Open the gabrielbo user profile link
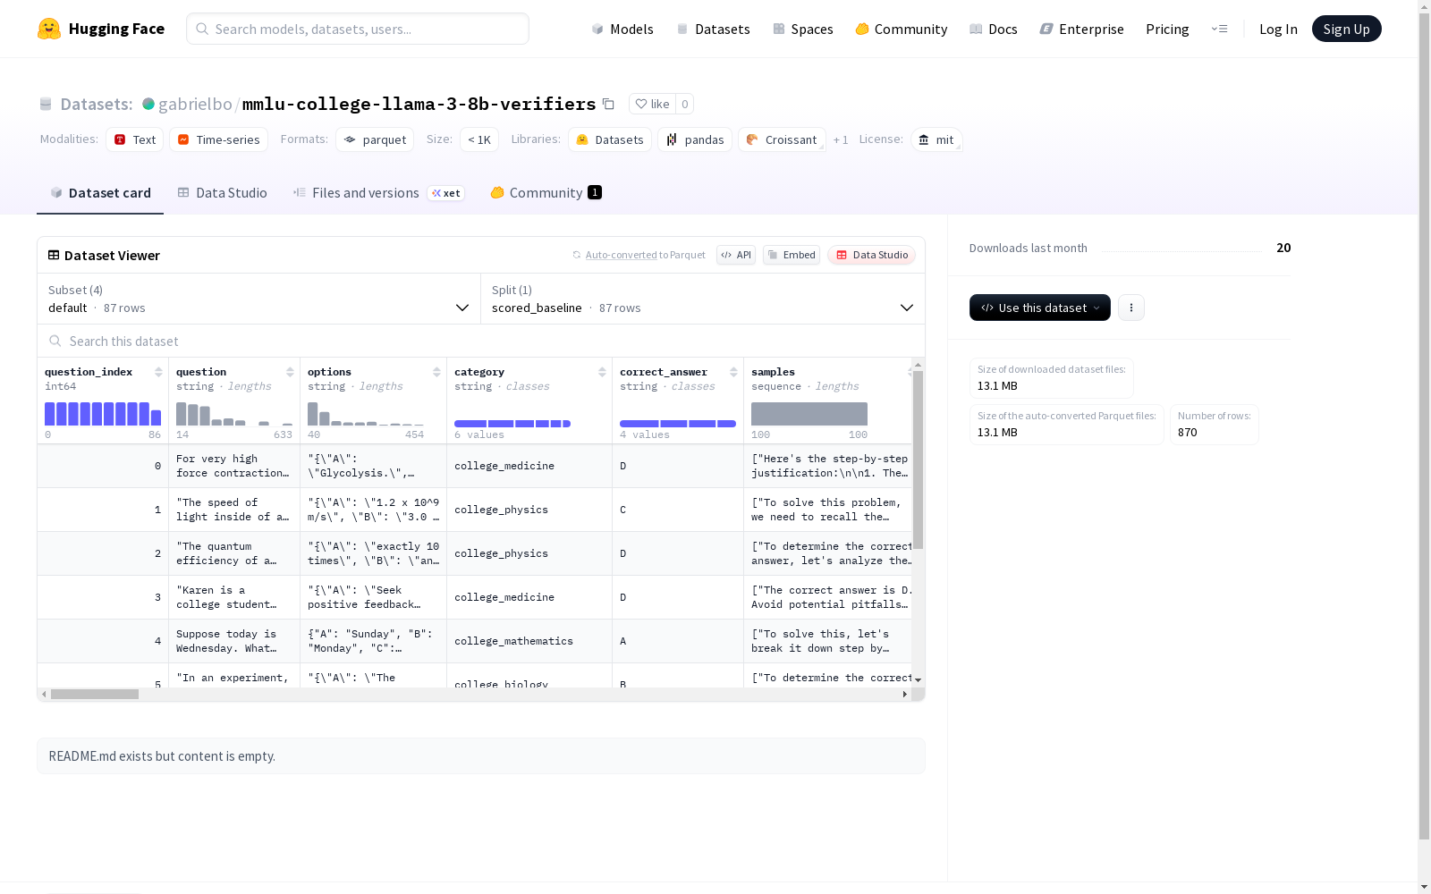 pos(195,104)
